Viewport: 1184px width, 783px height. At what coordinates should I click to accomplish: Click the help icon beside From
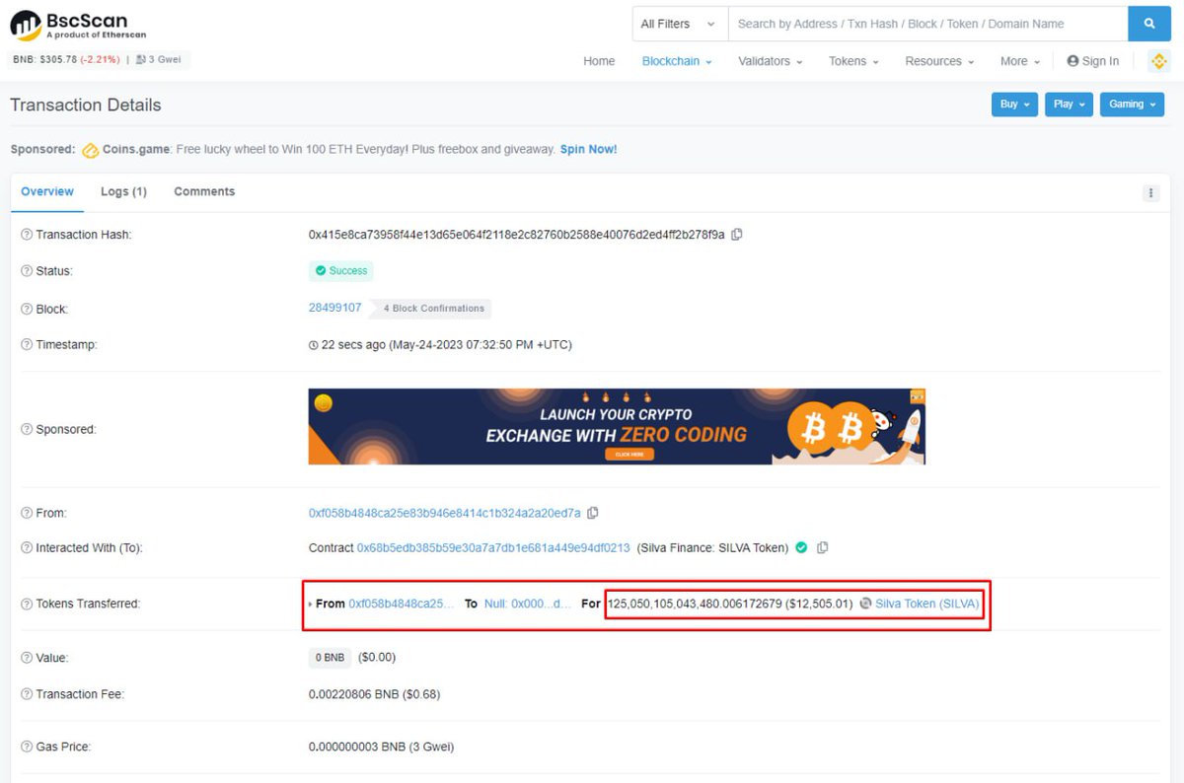(x=27, y=513)
